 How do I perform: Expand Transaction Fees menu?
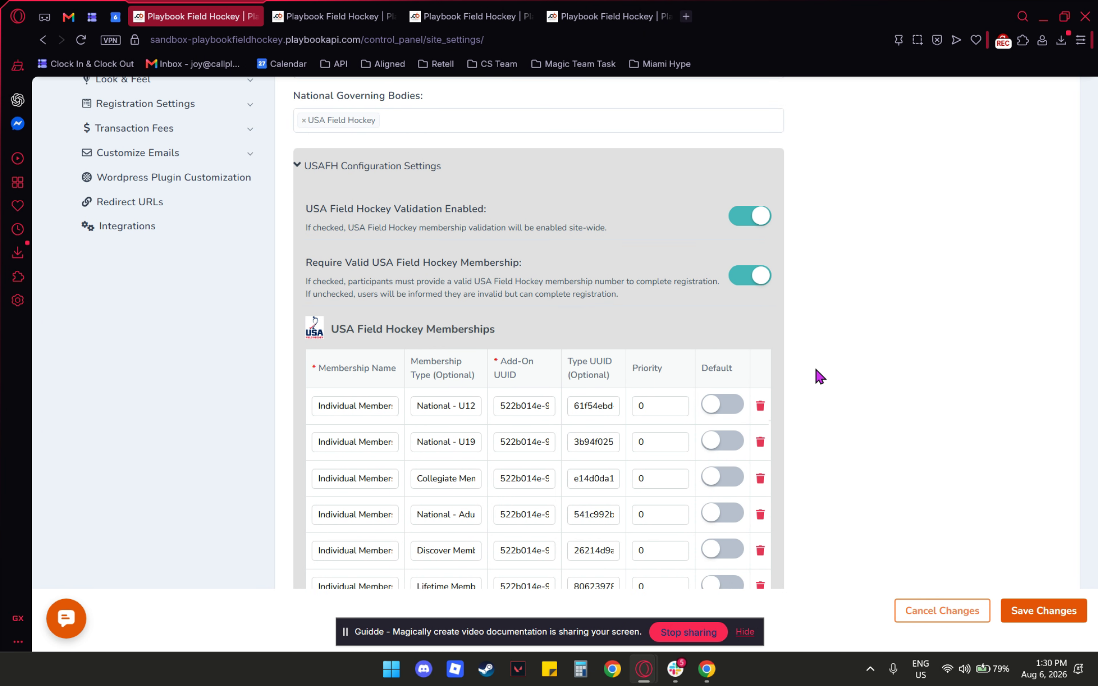click(167, 128)
